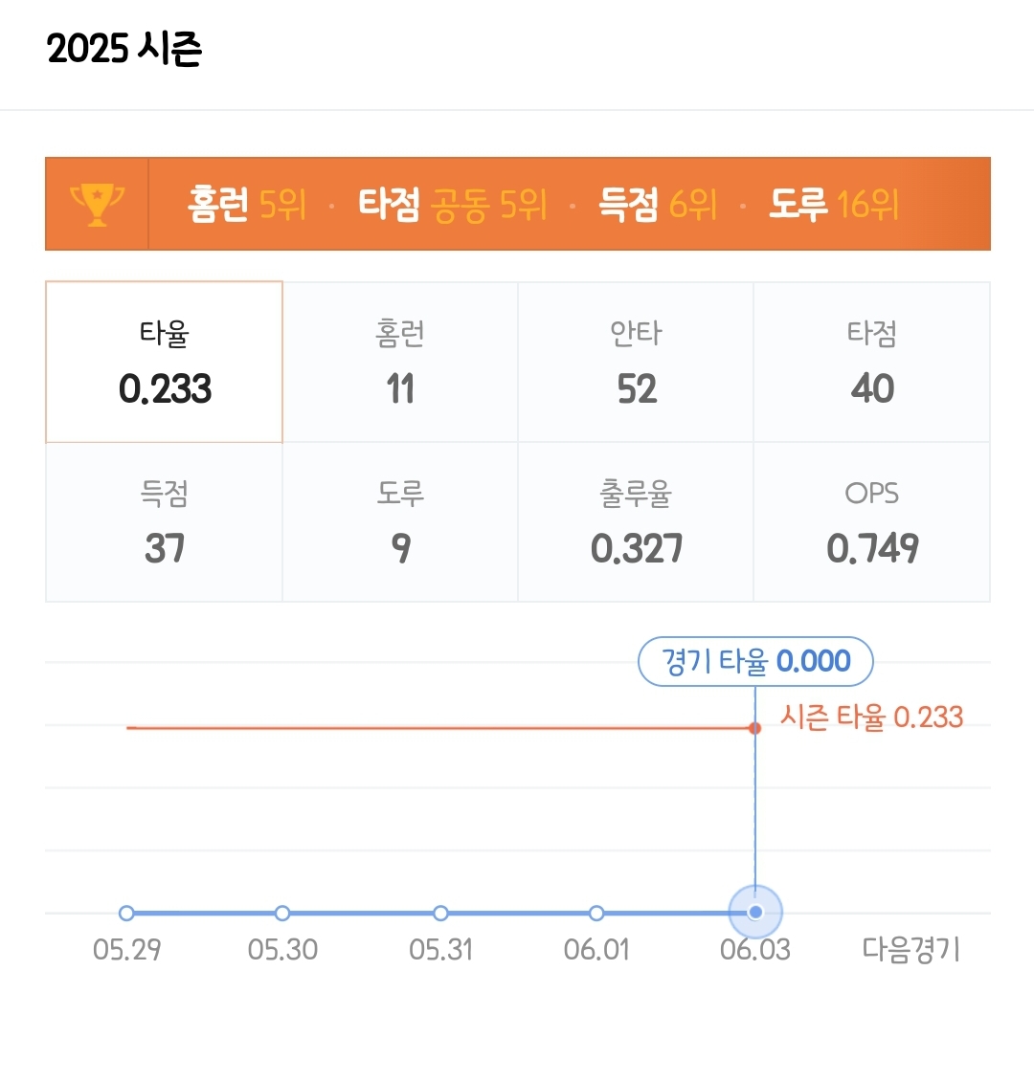Image resolution: width=1034 pixels, height=1081 pixels.
Task: Tap the 도루 16위 ranking in banner
Action: (x=834, y=204)
